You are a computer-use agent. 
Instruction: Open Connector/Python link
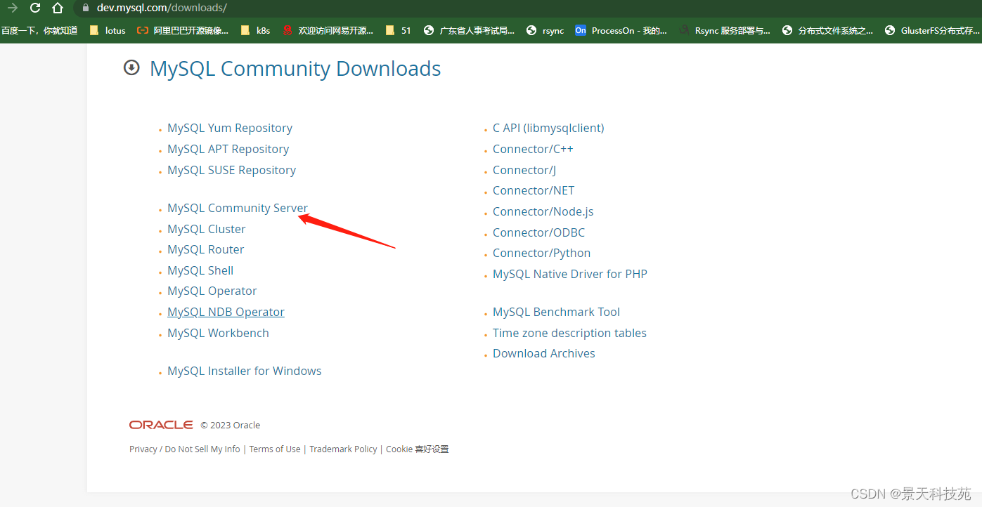(541, 253)
